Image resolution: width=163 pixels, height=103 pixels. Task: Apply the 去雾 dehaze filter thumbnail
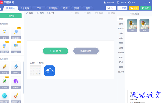point(144,25)
